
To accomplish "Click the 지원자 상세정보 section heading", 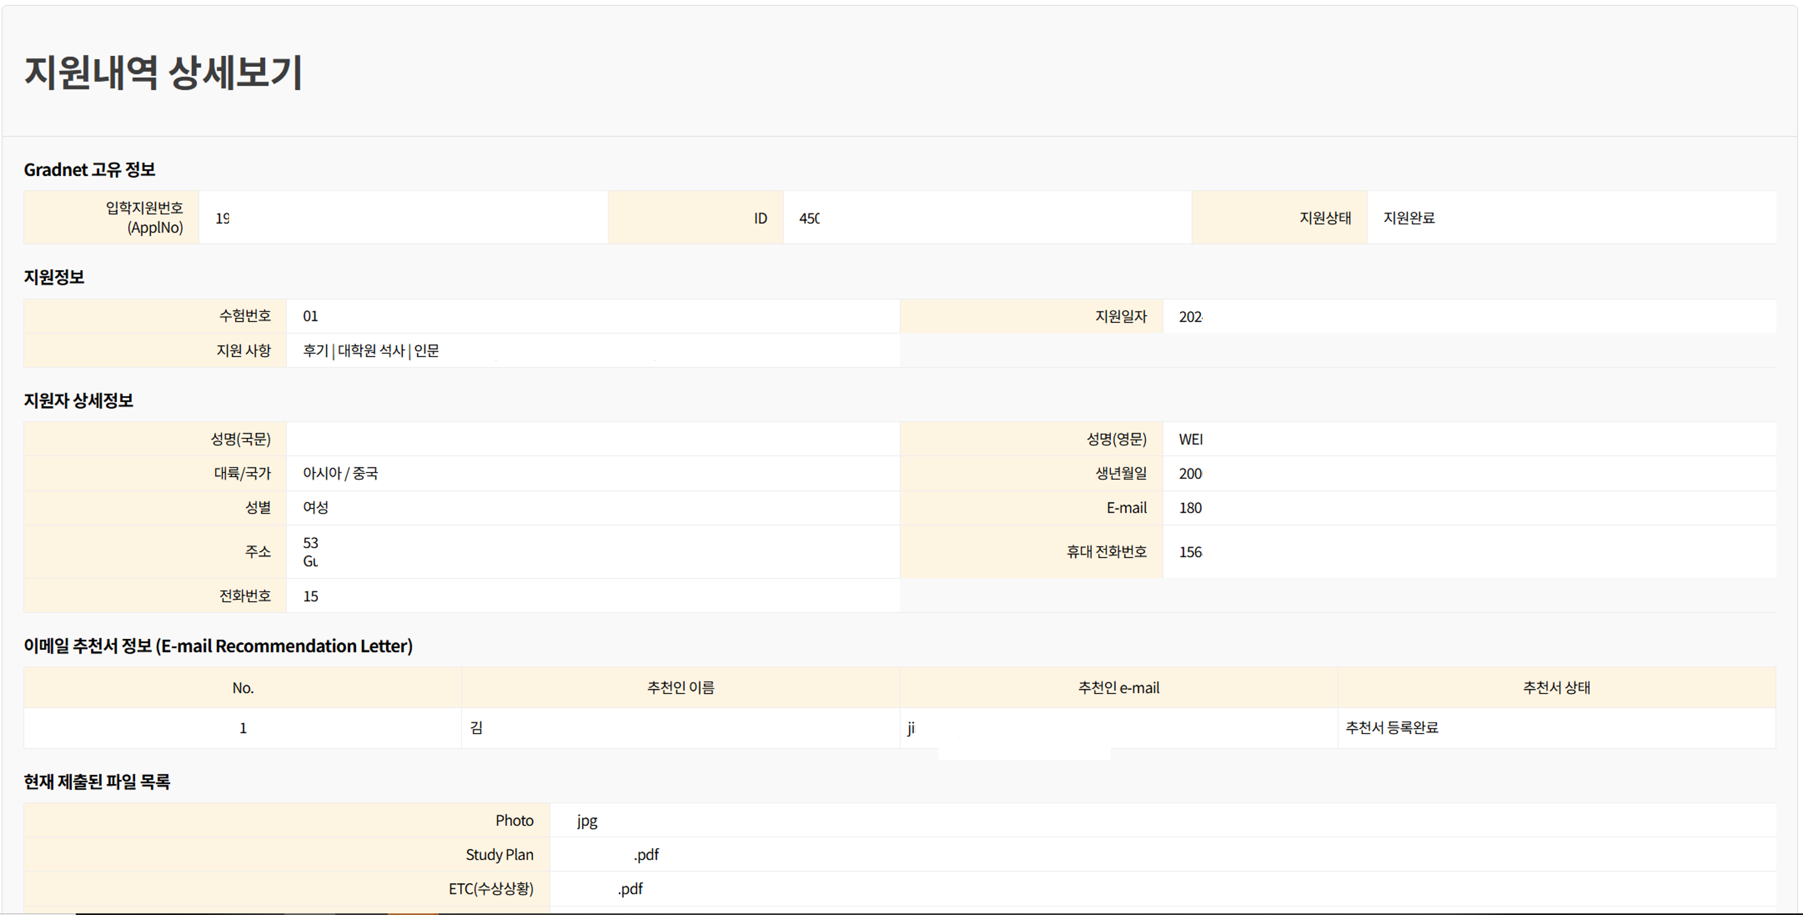I will pyautogui.click(x=78, y=400).
